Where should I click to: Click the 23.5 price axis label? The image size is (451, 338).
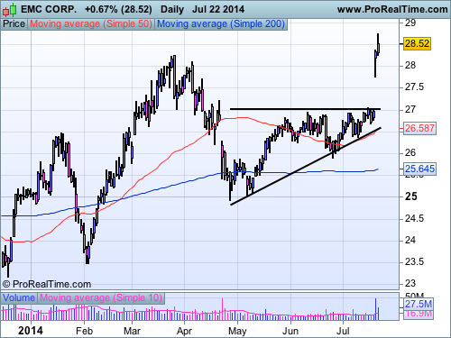414,262
